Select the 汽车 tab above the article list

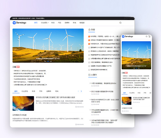(x=41, y=91)
